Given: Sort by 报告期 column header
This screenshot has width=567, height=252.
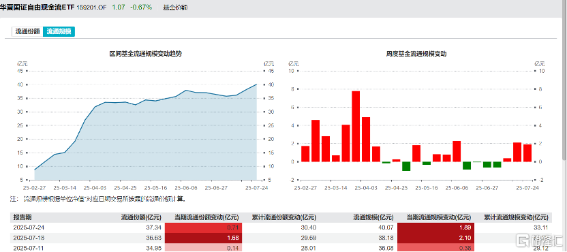Looking at the screenshot, I should [x=22, y=217].
